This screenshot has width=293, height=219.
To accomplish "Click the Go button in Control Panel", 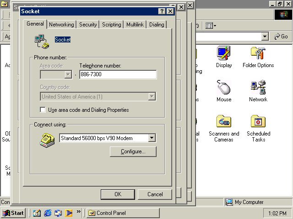I will (x=281, y=36).
